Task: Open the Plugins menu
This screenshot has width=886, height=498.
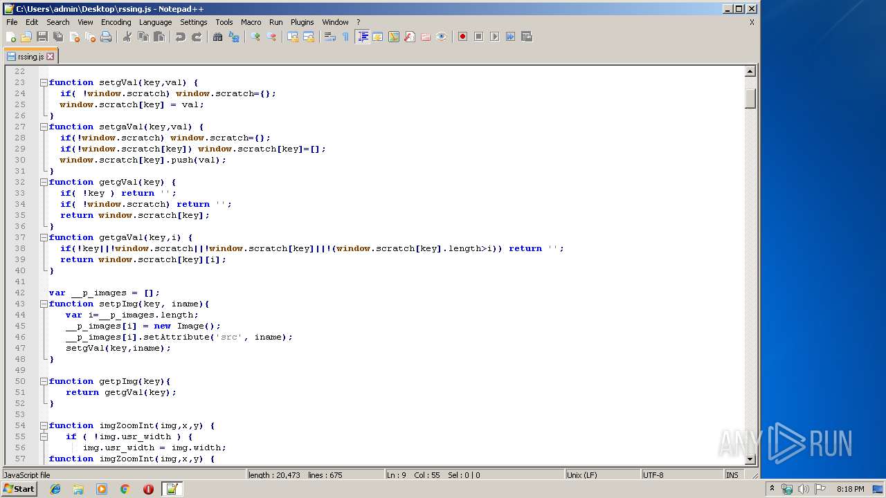Action: point(302,22)
